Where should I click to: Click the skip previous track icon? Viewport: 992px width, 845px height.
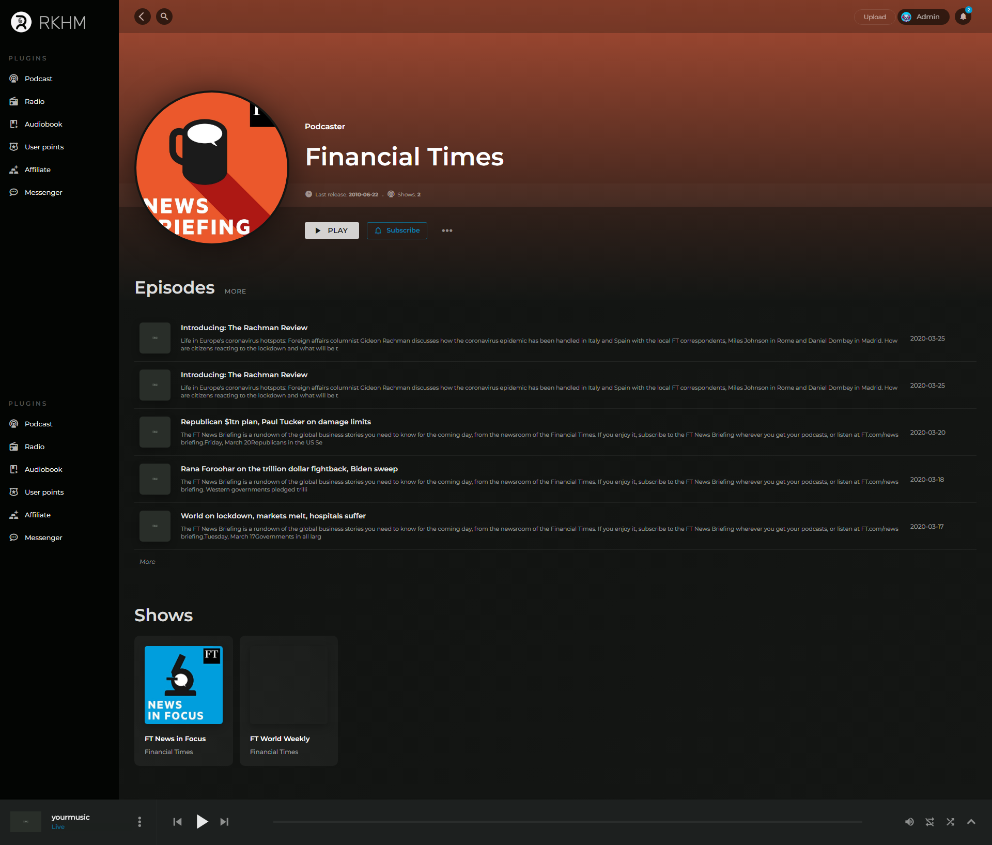[177, 822]
